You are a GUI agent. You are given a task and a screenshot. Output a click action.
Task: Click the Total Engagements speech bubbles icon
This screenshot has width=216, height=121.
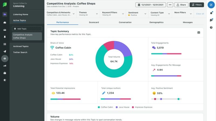click(x=154, y=48)
